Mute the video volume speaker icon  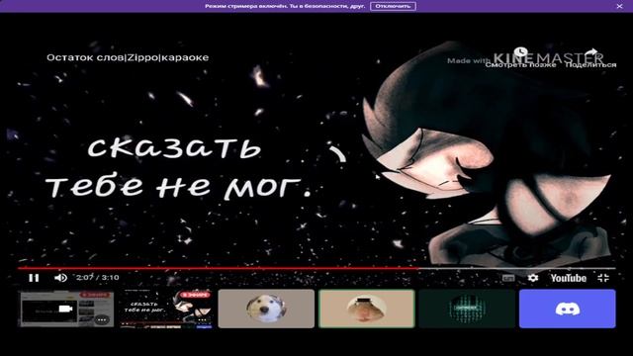60,278
